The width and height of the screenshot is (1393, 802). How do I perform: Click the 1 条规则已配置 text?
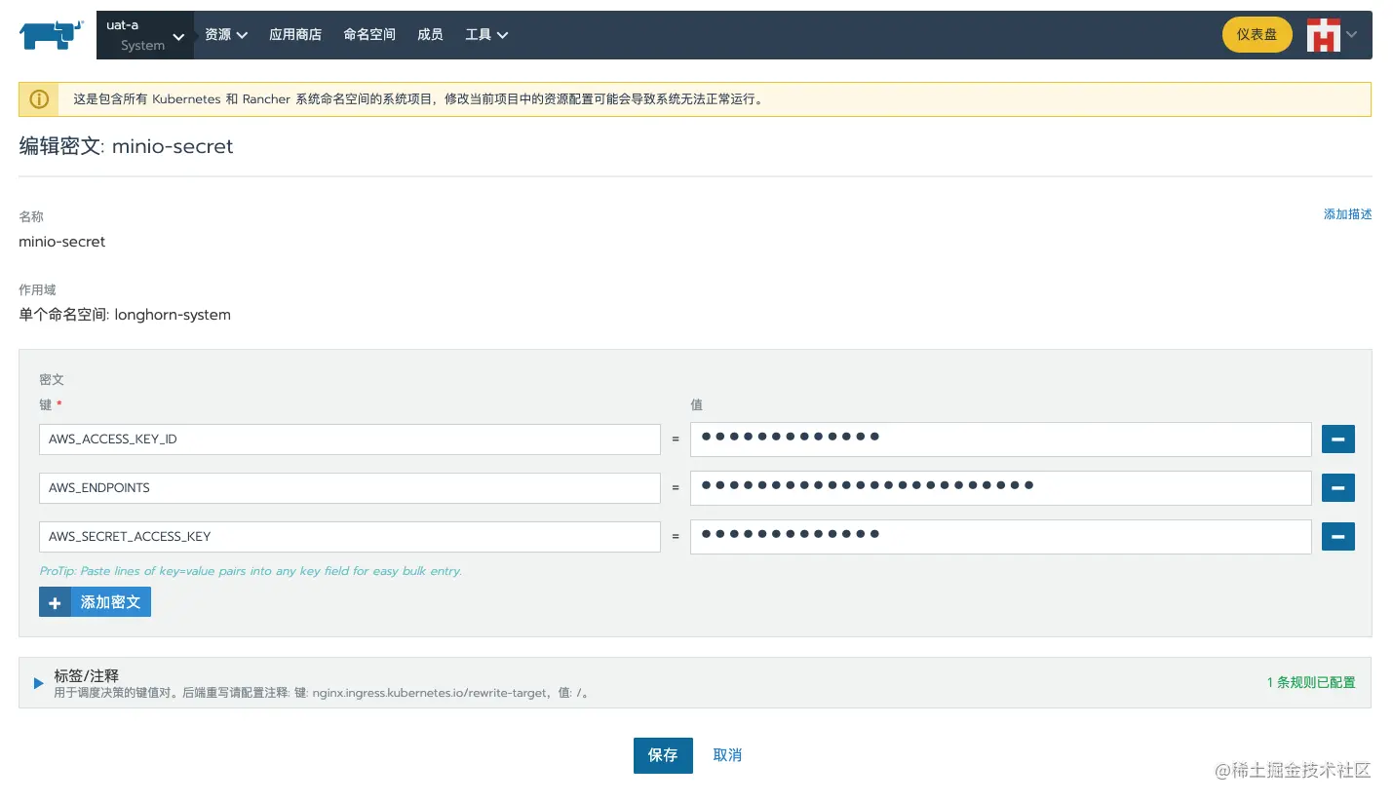click(x=1311, y=682)
